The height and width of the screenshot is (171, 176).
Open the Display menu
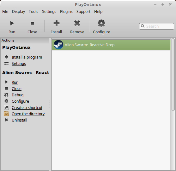(x=19, y=12)
